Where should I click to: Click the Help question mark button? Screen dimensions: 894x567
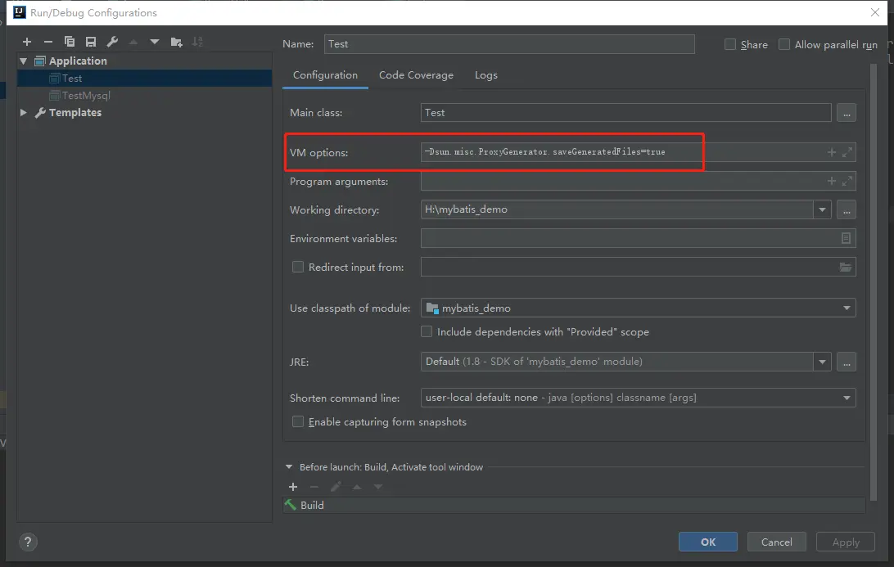(x=28, y=542)
